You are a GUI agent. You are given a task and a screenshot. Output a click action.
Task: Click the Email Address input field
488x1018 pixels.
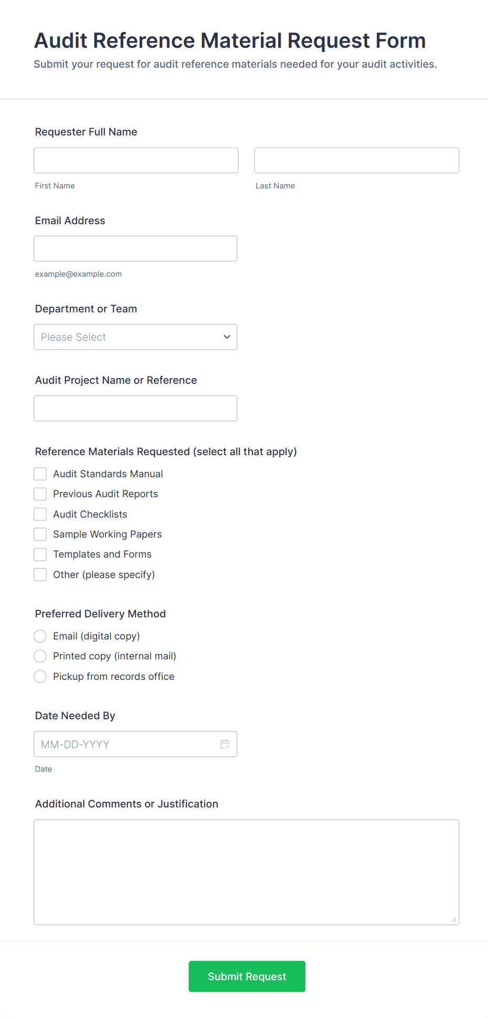point(135,248)
